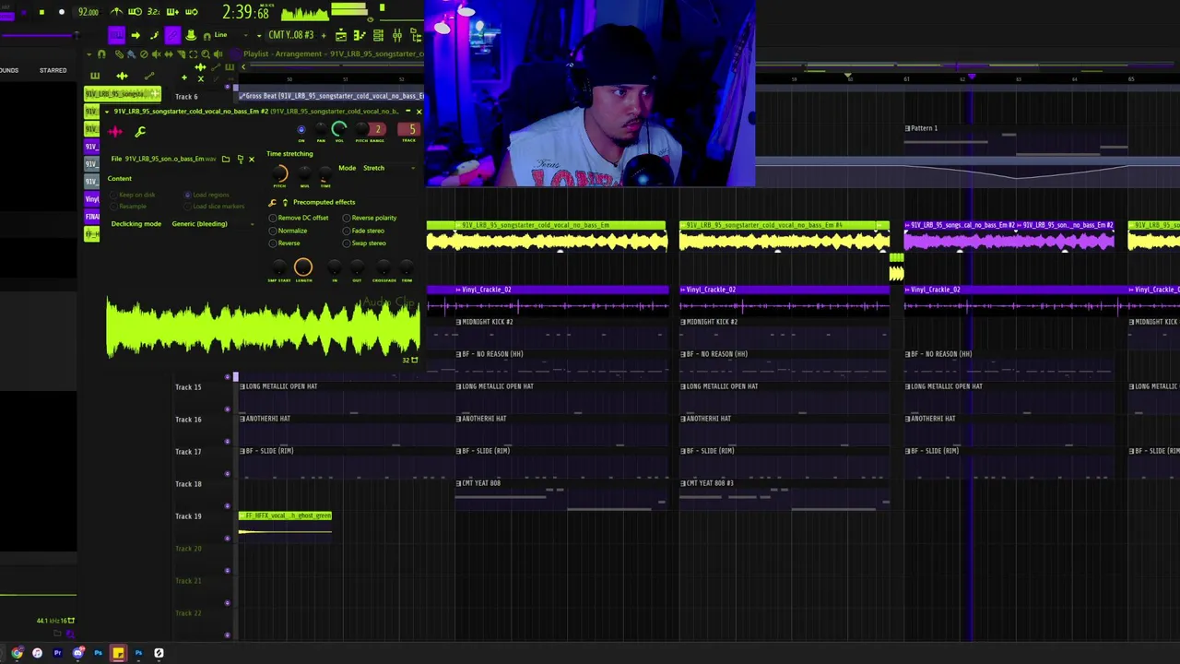Click the pitch RANGE value 2
This screenshot has height=664, width=1180.
click(377, 130)
